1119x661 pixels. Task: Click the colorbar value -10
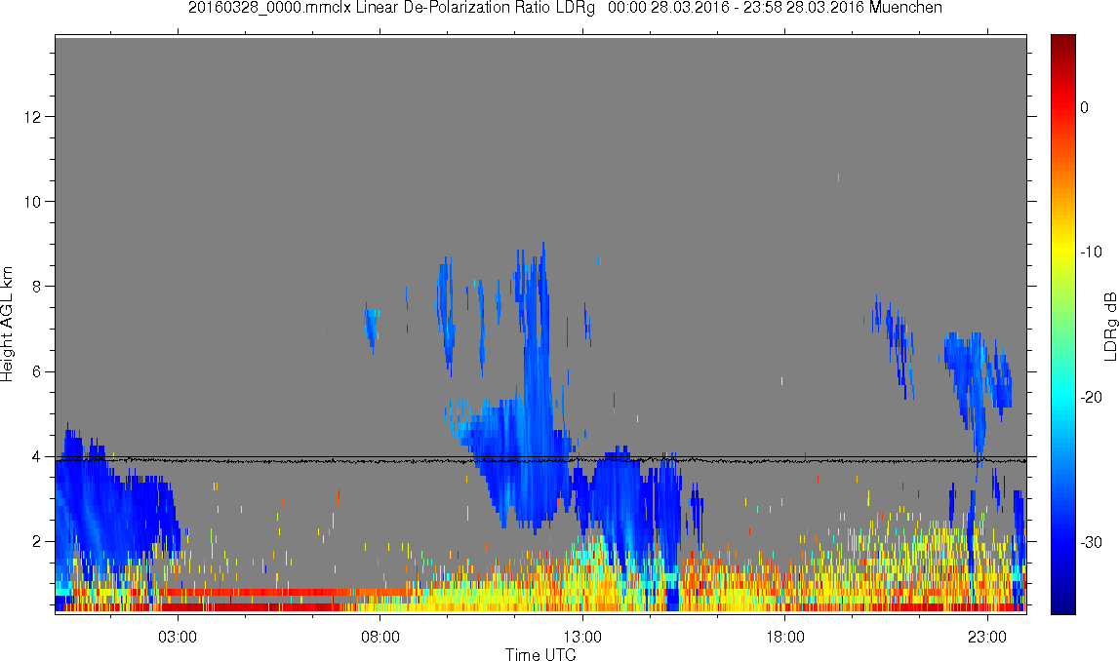[1091, 252]
